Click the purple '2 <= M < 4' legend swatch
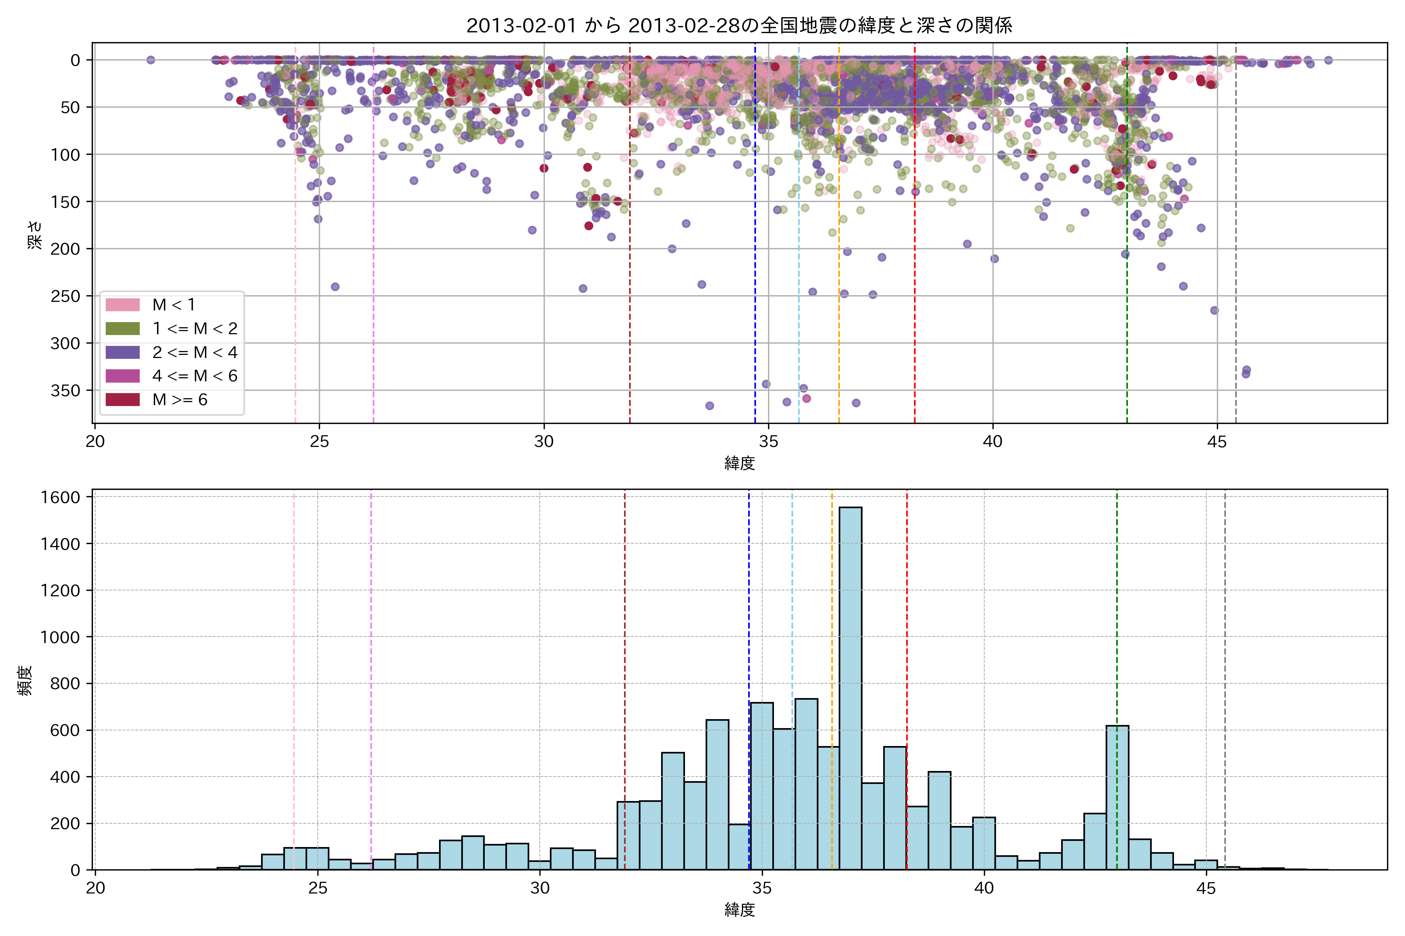Image resolution: width=1405 pixels, height=936 pixels. point(123,353)
